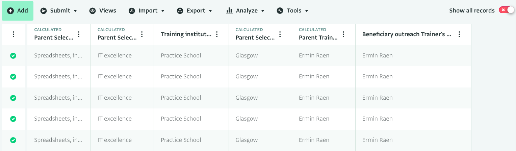
Task: Click the Add plus icon
Action: [10, 11]
